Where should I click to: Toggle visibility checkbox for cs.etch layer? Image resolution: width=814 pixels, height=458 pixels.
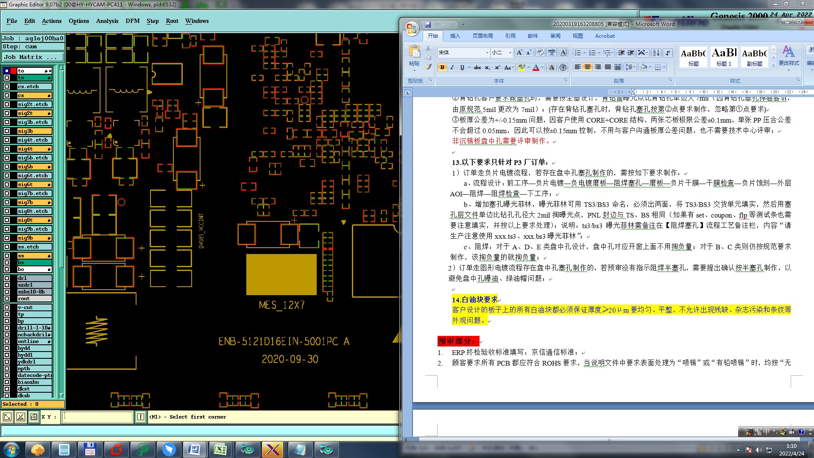7,87
